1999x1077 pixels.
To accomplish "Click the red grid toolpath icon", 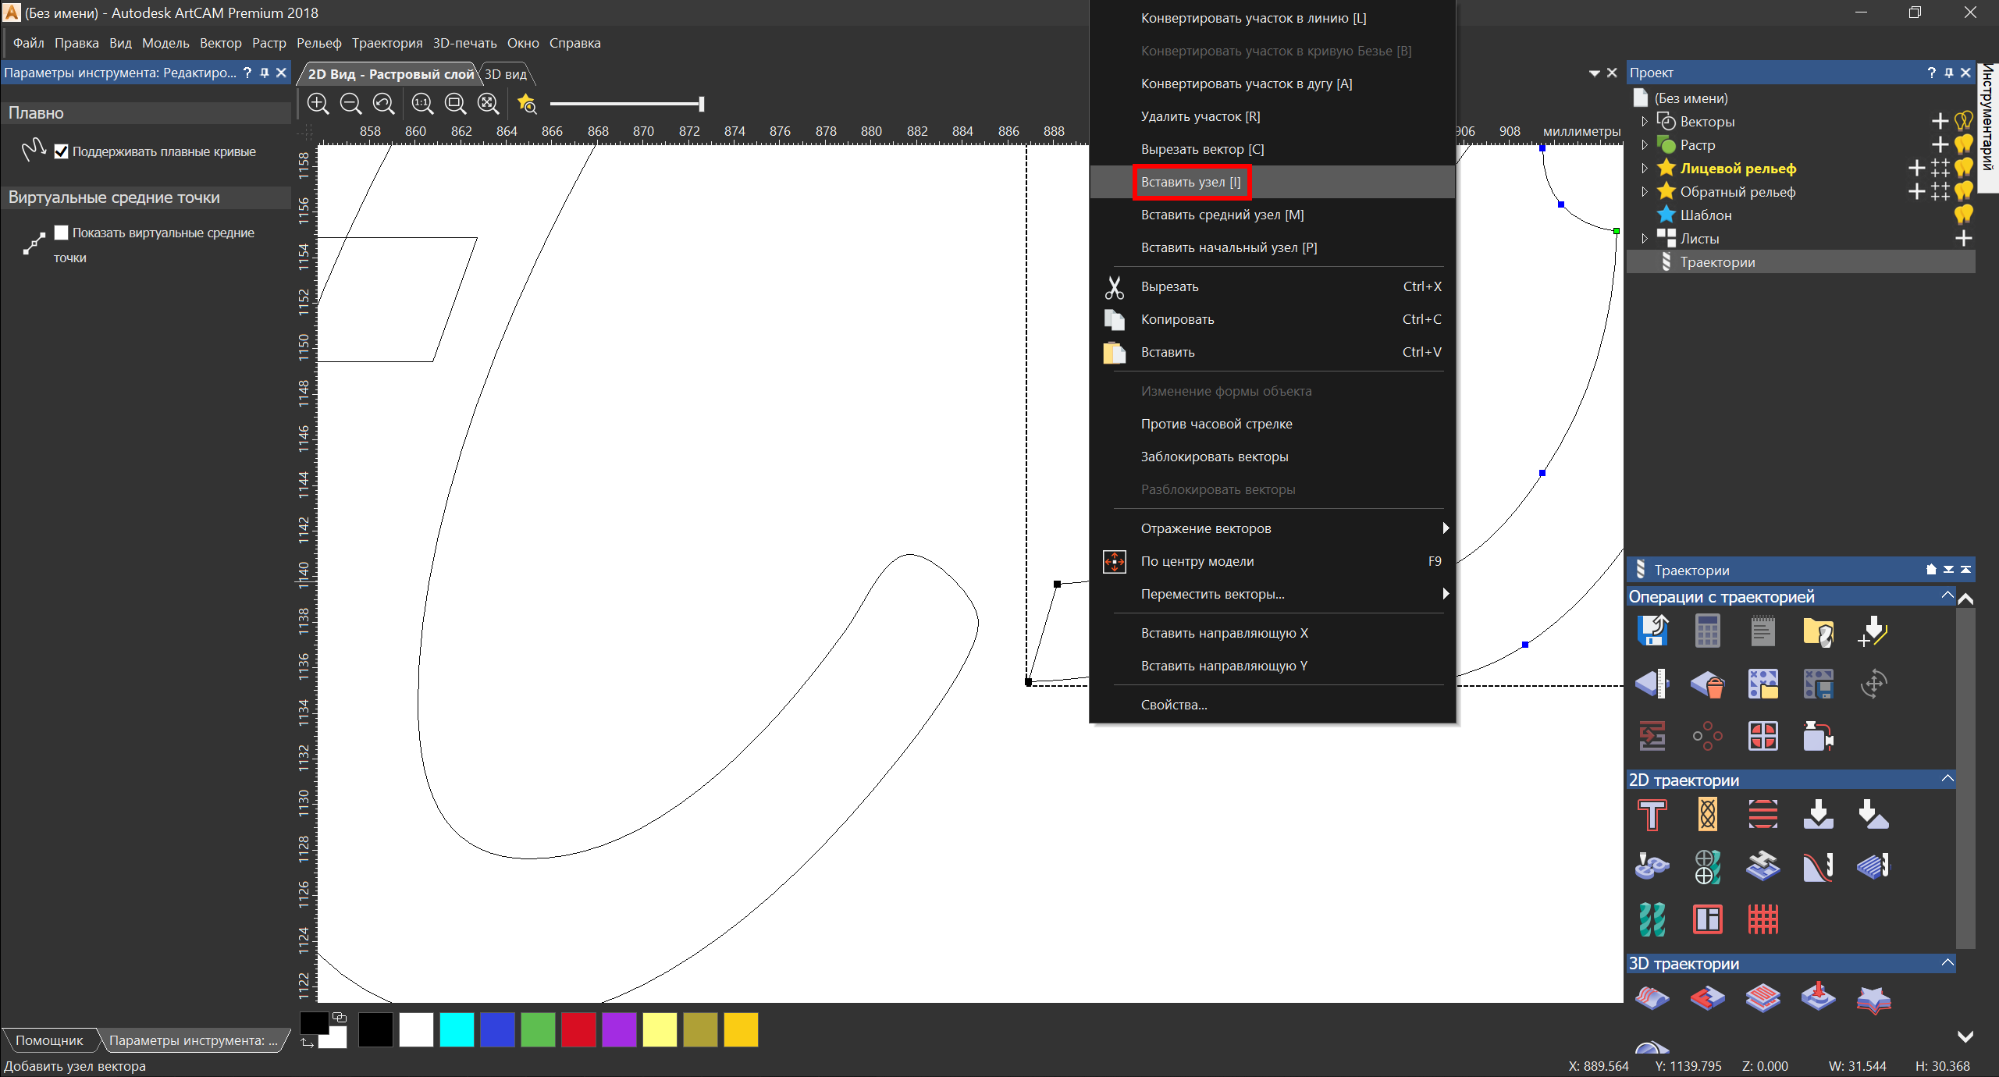I will pyautogui.click(x=1762, y=919).
